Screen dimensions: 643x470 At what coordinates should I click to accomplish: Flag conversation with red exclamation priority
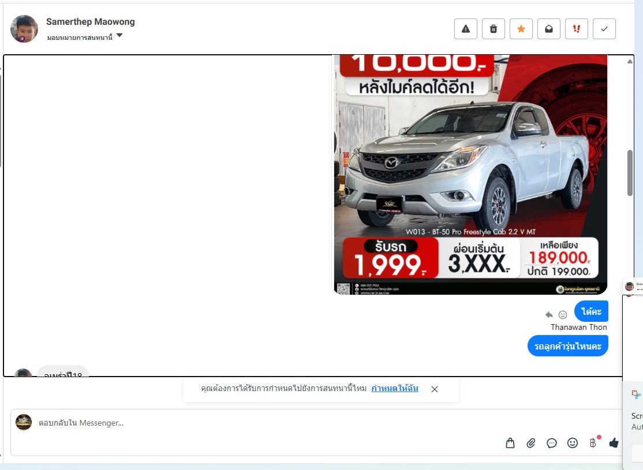[x=576, y=29]
